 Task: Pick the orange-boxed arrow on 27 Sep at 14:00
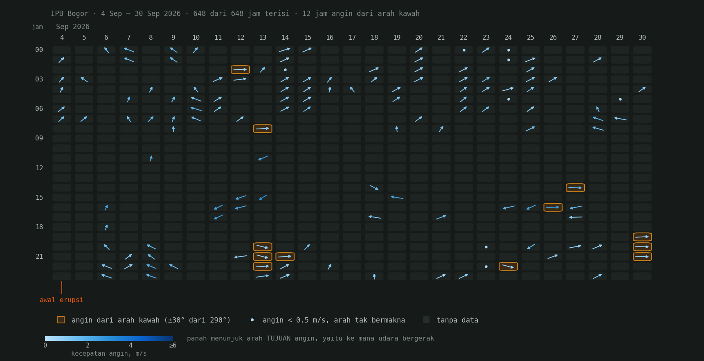point(575,187)
